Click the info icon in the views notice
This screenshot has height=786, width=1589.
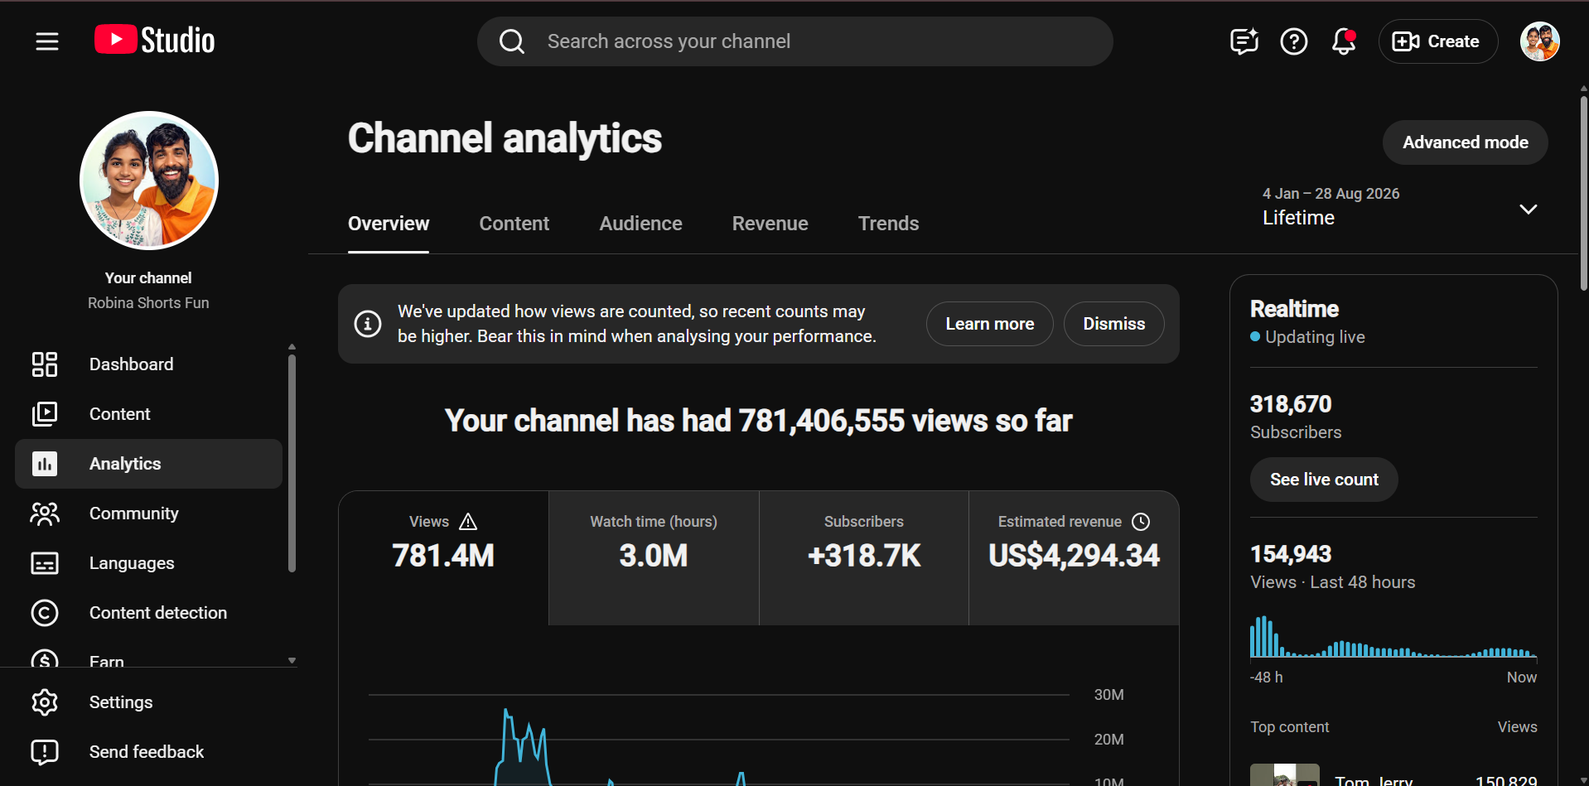(368, 324)
